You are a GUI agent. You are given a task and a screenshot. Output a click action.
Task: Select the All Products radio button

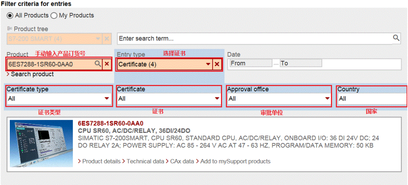coord(10,15)
